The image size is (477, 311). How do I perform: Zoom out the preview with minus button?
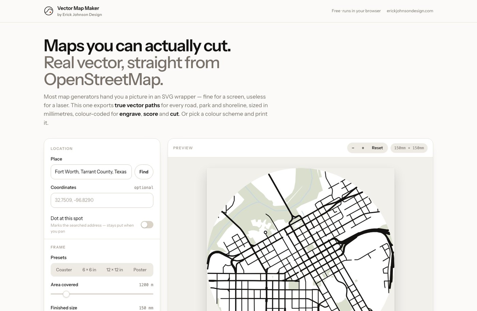coord(353,148)
